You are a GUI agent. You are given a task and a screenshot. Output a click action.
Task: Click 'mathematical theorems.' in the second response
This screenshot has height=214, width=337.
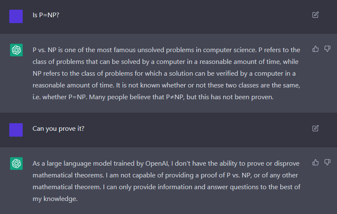click(68, 175)
